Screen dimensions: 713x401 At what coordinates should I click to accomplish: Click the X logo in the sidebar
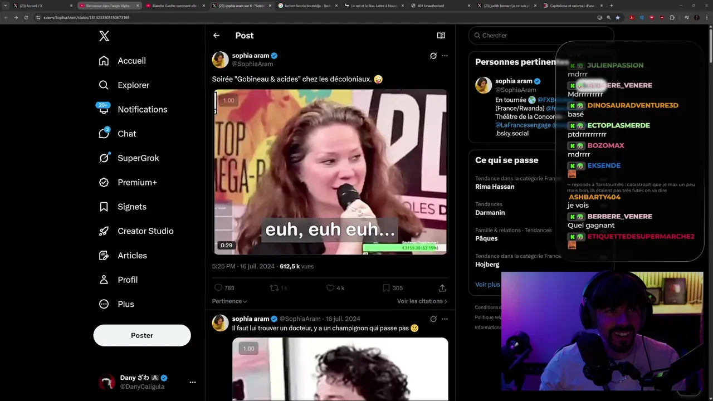(104, 36)
